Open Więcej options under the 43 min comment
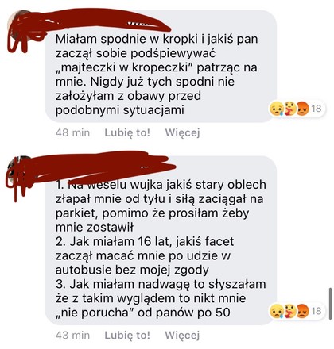This screenshot has height=349, width=334. 182,336
